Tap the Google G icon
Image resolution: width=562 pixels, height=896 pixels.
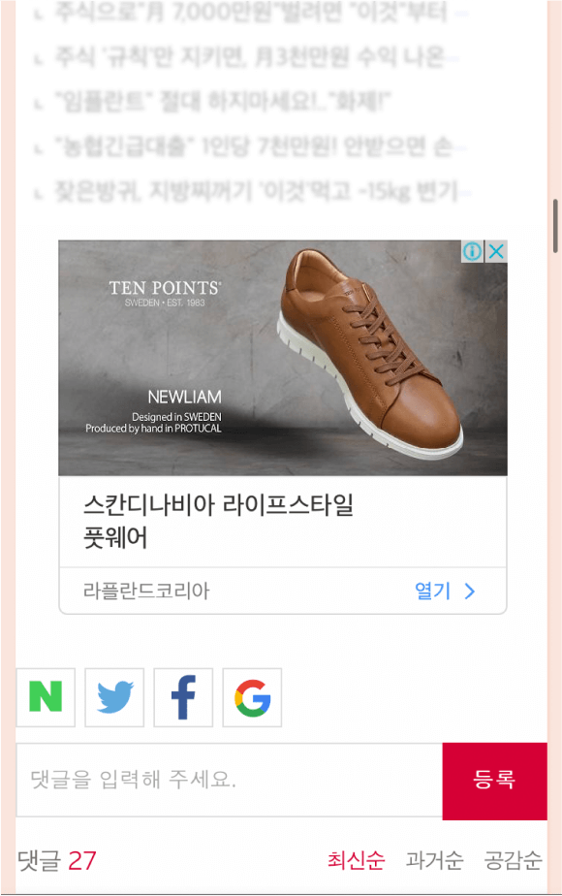pyautogui.click(x=252, y=697)
